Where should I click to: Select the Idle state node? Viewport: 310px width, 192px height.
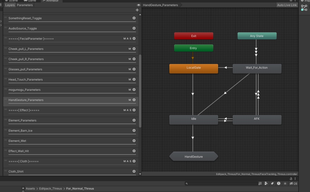[193, 120]
